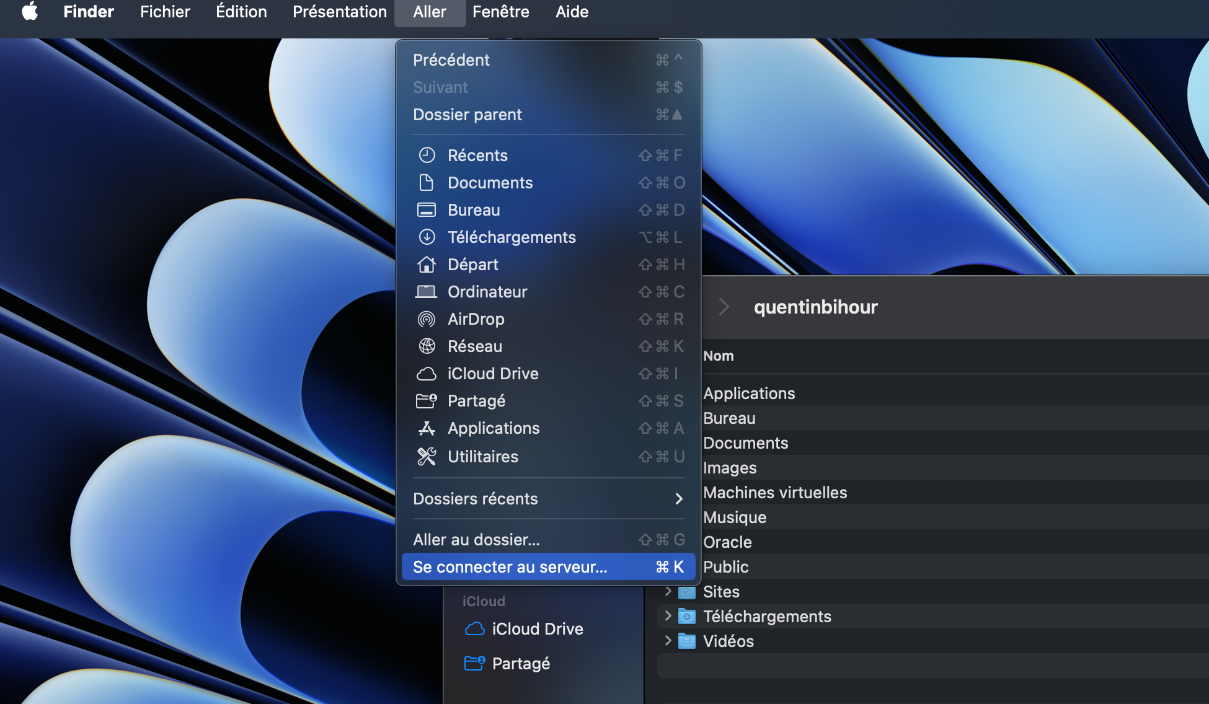The image size is (1209, 704).
Task: Click the Téléchargements download arrow icon
Action: coord(427,237)
